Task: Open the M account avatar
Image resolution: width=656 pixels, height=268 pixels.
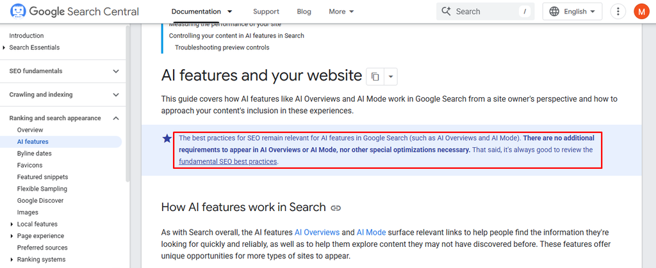Action: (x=641, y=12)
